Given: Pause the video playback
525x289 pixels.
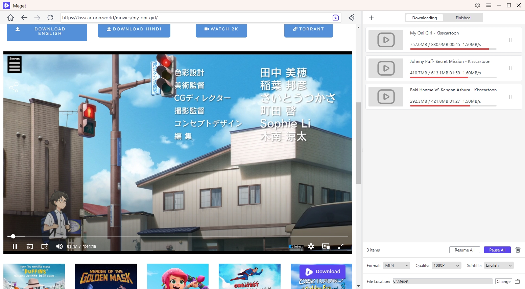Looking at the screenshot, I should point(15,246).
